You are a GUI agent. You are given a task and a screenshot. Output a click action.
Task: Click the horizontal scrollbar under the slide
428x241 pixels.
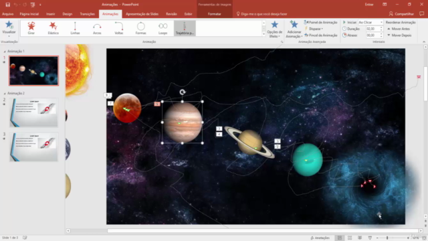(263, 231)
